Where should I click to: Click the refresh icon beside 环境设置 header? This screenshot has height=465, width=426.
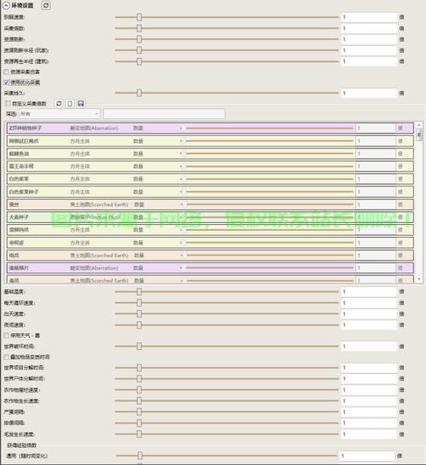pyautogui.click(x=46, y=5)
